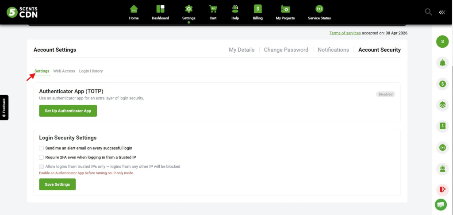This screenshot has width=453, height=215.
Task: Click the stacked layers icon in sidebar
Action: tap(442, 105)
